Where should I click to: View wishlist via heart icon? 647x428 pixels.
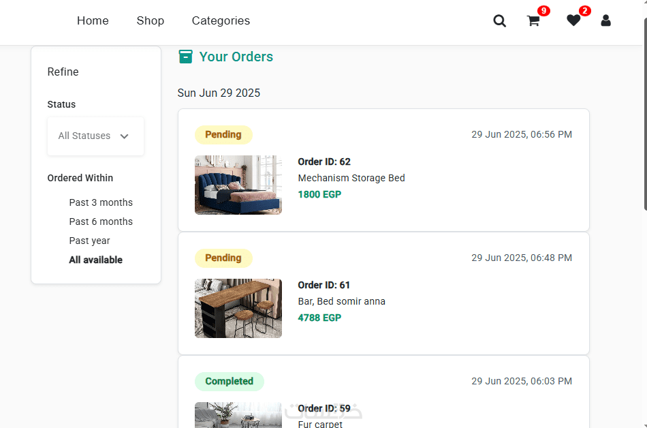point(573,21)
